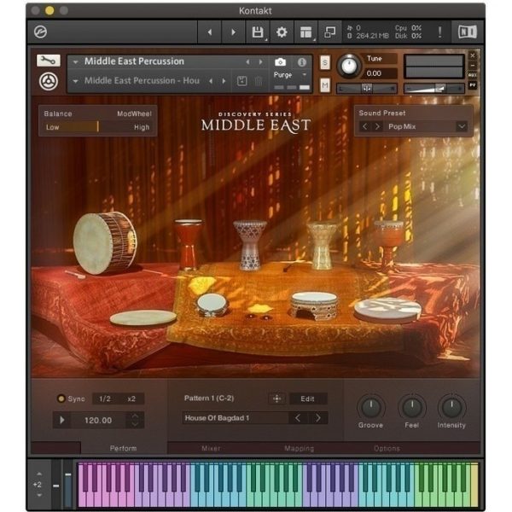
Task: Switch to the Mixer tab
Action: click(211, 448)
